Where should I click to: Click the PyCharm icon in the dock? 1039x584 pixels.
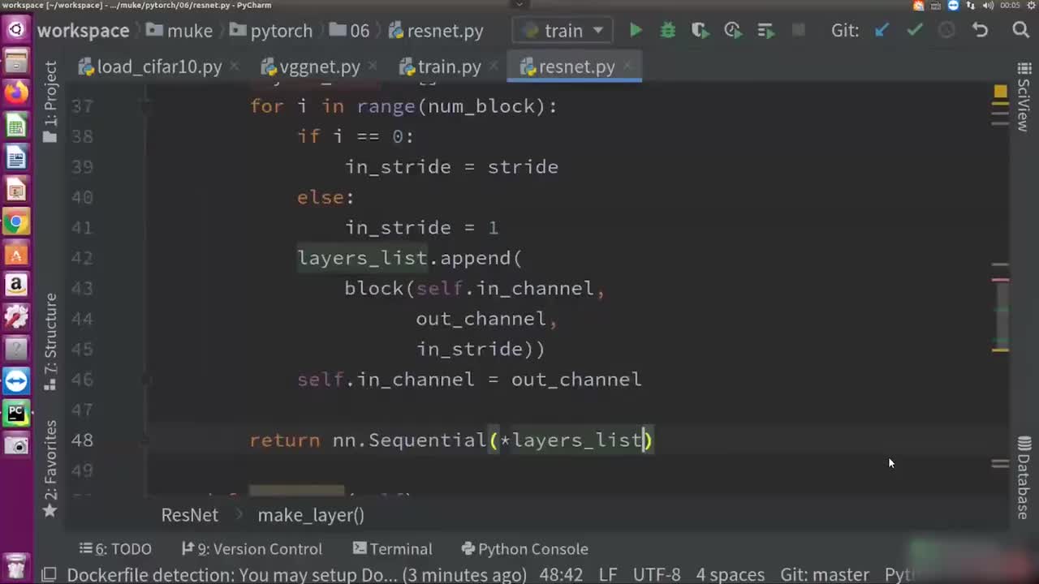point(16,413)
